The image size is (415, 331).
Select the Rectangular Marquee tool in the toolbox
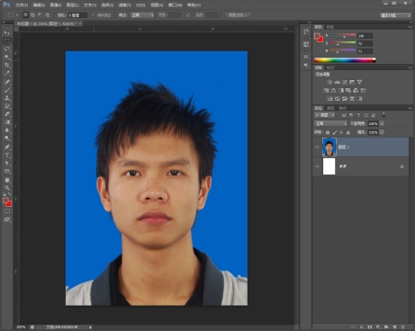point(7,40)
